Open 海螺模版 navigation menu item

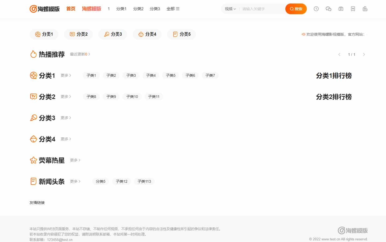point(92,9)
